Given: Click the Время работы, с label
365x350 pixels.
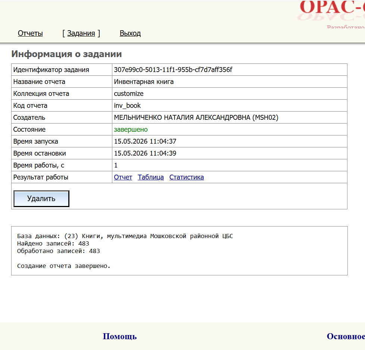Looking at the screenshot, I should click(x=39, y=165).
